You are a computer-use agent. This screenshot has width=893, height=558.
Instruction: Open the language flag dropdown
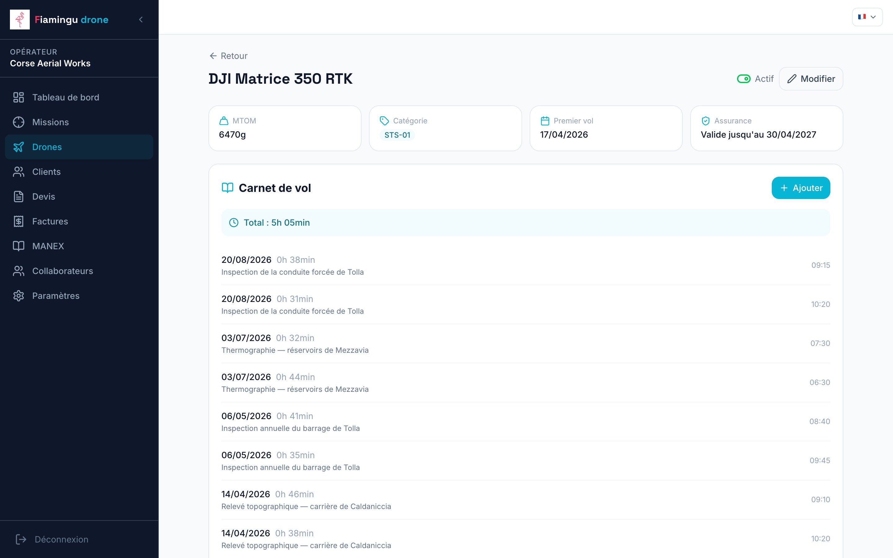(867, 17)
